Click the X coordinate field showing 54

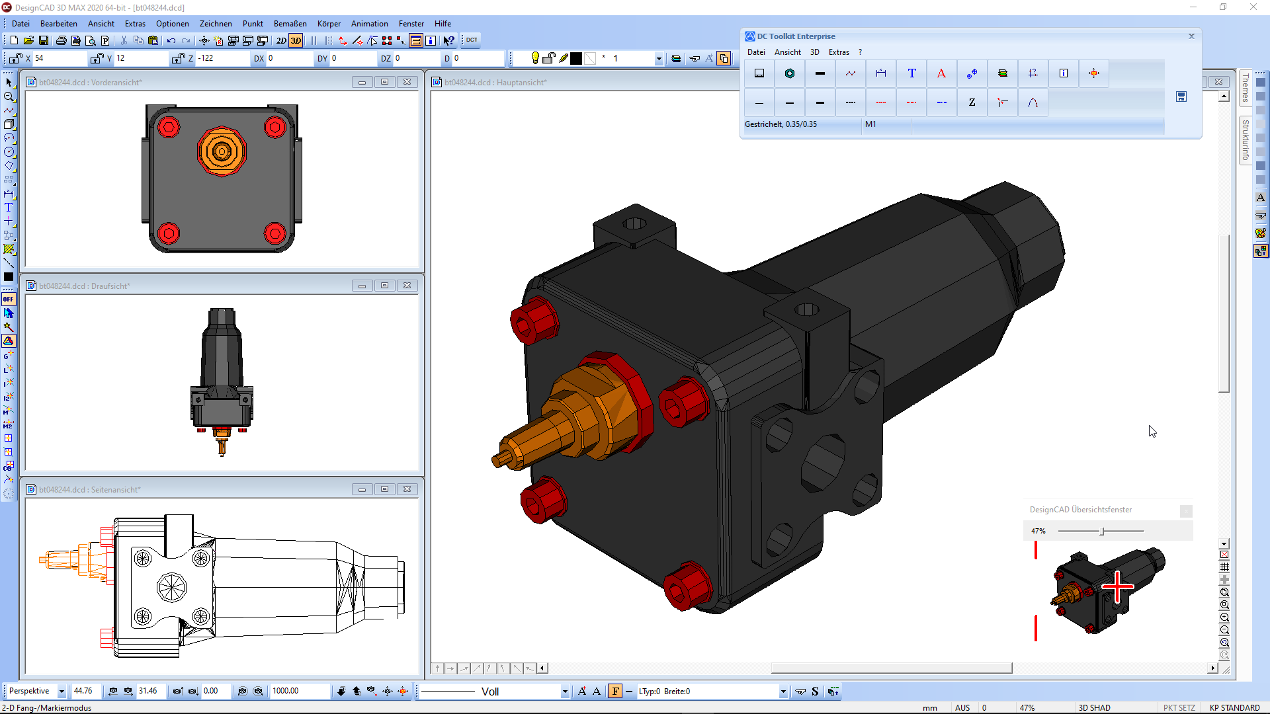60,58
